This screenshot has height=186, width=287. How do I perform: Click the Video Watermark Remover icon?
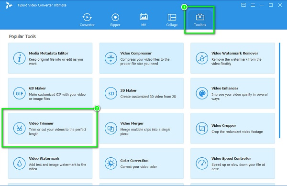[x=202, y=58]
